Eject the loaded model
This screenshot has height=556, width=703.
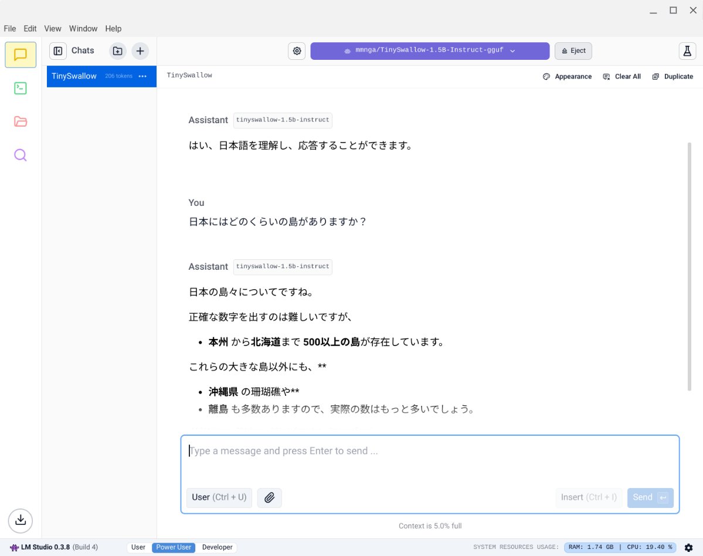click(573, 50)
